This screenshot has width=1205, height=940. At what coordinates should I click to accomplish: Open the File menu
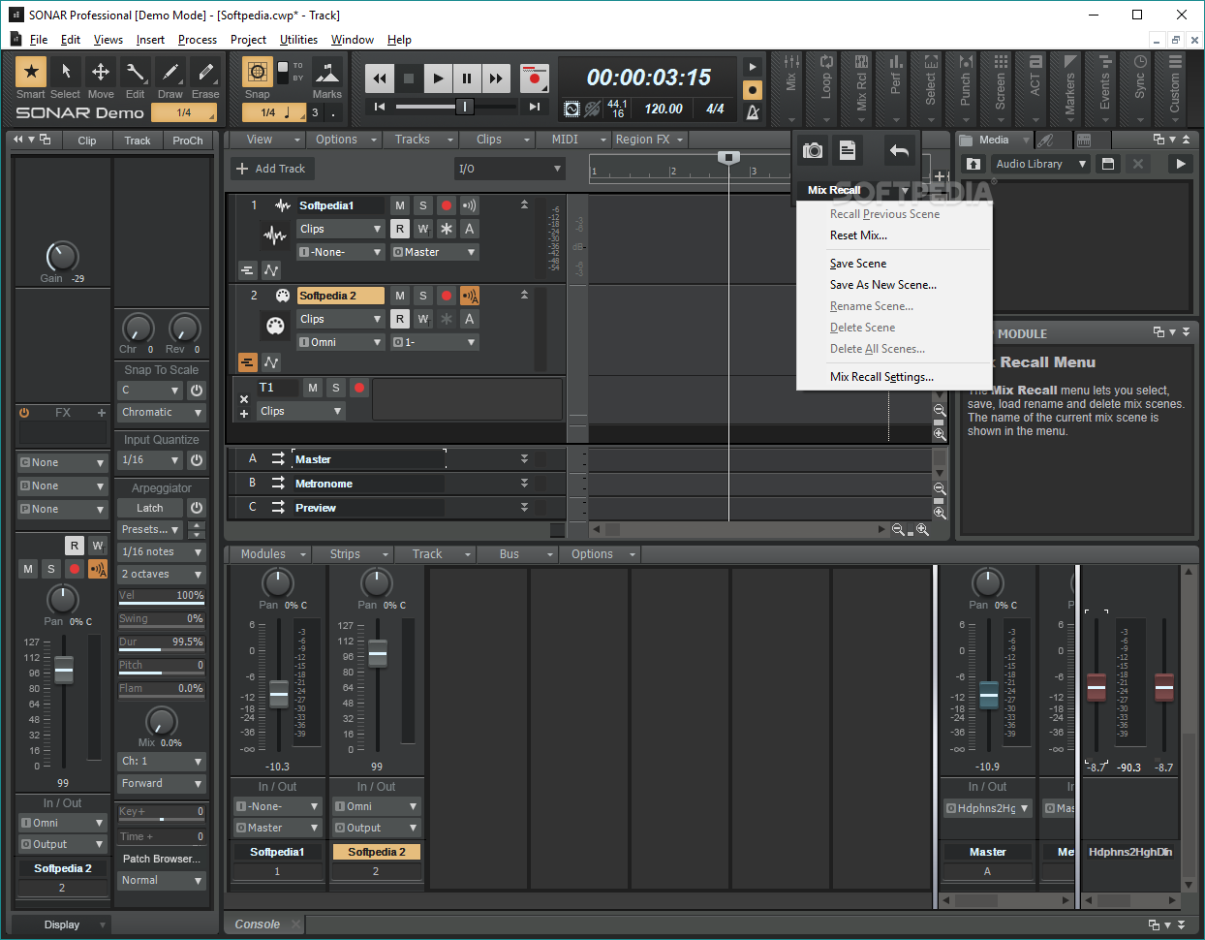click(39, 40)
